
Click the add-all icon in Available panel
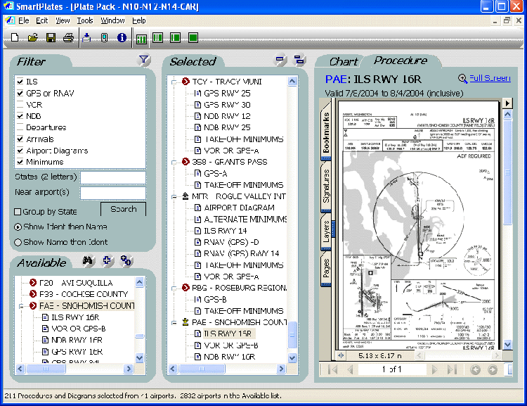coord(126,260)
